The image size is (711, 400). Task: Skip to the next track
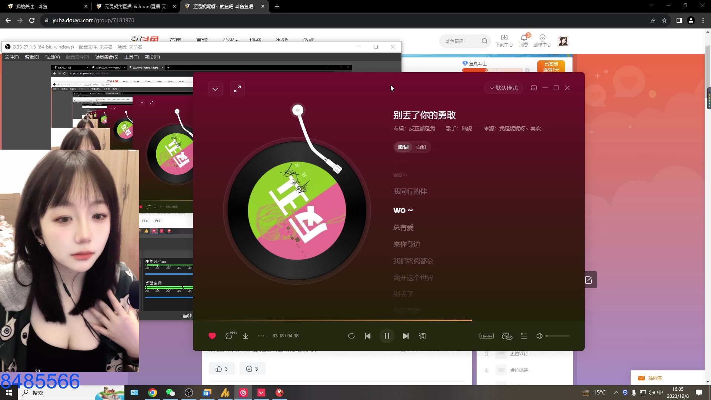click(x=406, y=336)
